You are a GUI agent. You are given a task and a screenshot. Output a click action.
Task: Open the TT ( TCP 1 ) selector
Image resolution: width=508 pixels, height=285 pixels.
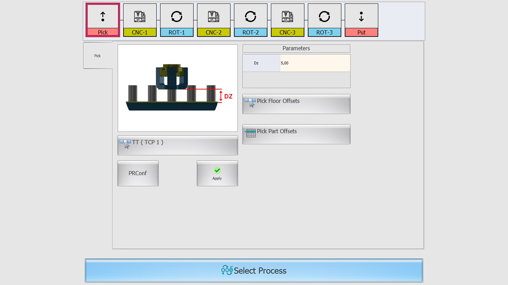point(177,145)
